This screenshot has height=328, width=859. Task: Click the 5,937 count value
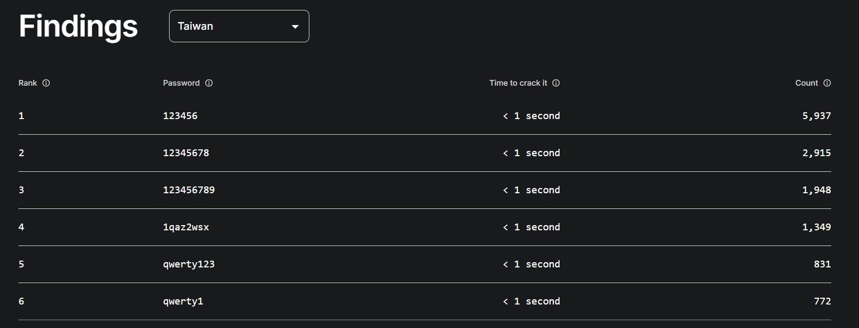click(x=816, y=116)
